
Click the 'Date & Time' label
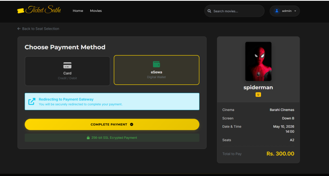(x=232, y=126)
